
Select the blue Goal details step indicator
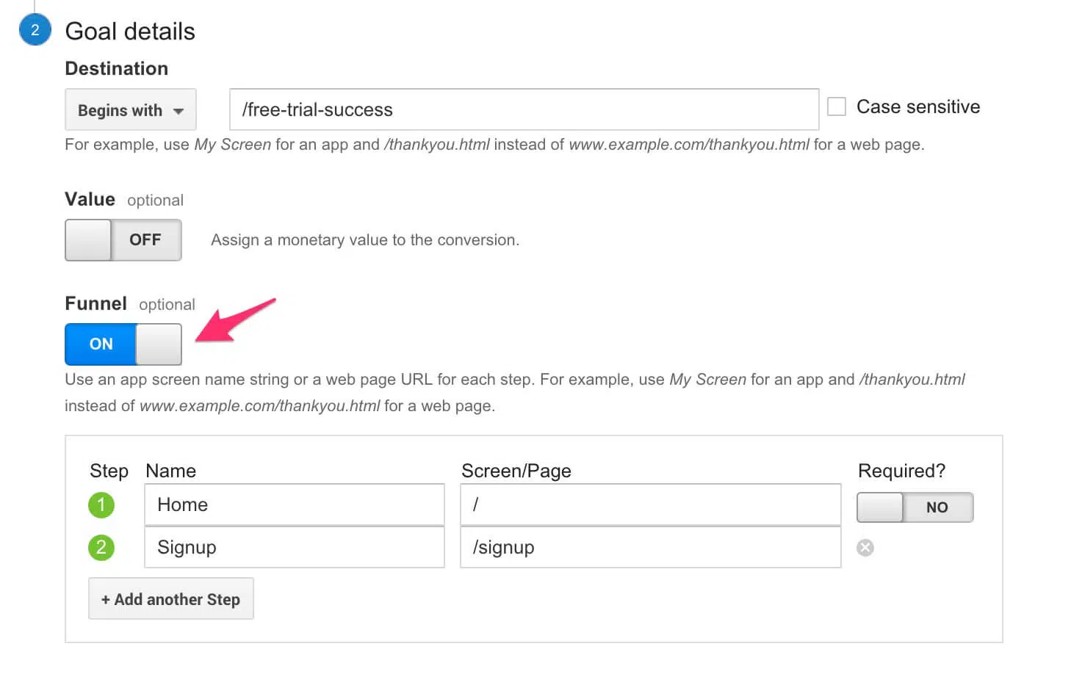pos(35,30)
